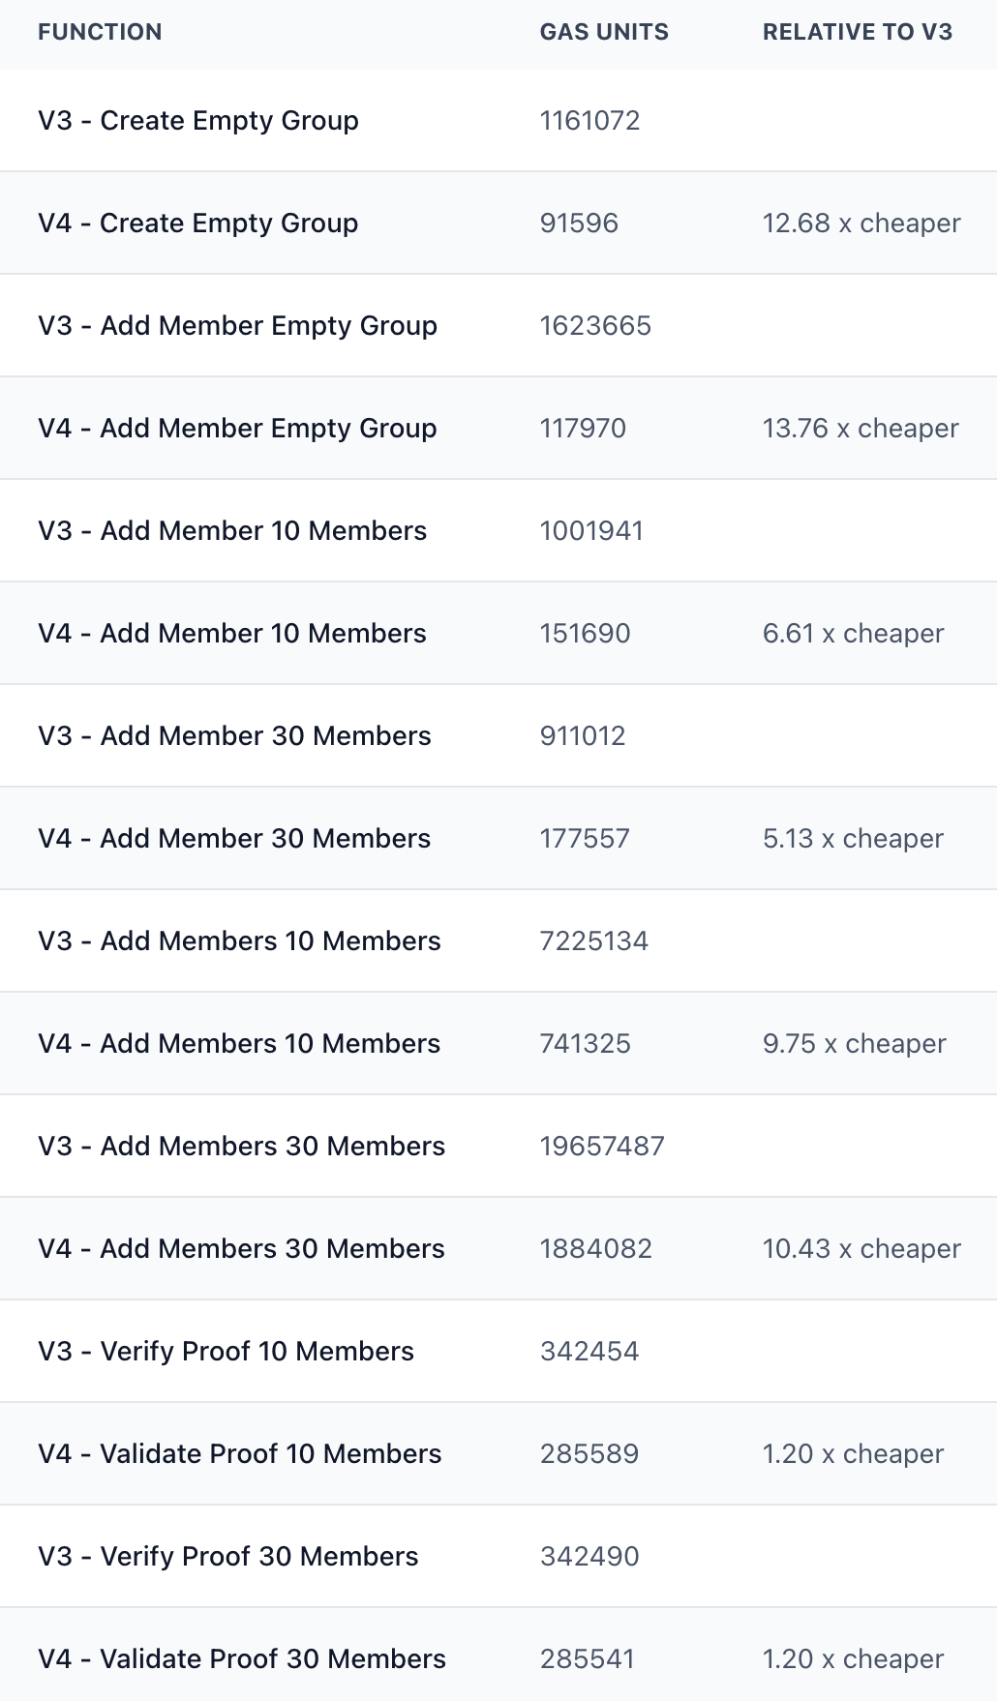Click the RELATIVE TO V3 column header
Screen dimensions: 997x1701
(x=858, y=32)
